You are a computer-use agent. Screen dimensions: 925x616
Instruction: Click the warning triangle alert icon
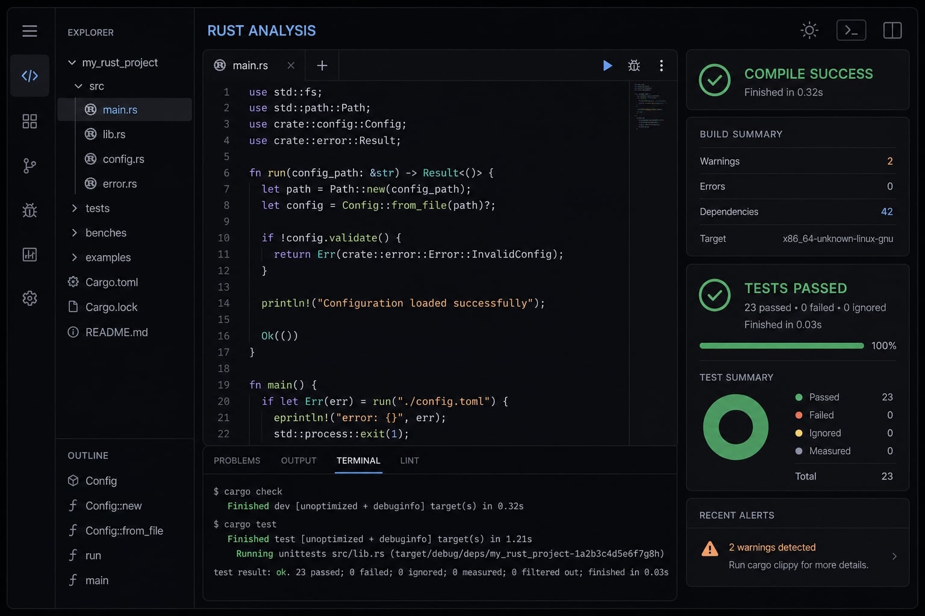710,549
